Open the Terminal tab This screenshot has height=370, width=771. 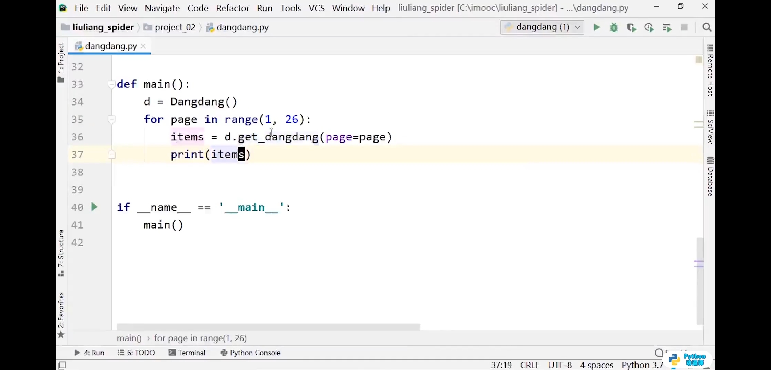coord(187,353)
